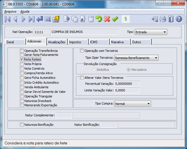
Task: Click the COMPRA DE INSUMOS description field
Action: (x=85, y=32)
